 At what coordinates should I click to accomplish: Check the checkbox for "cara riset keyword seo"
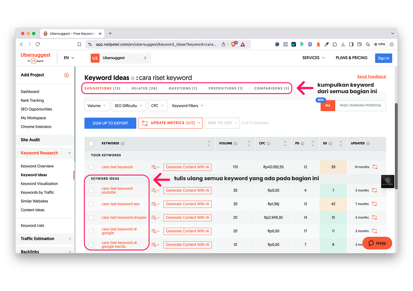91,204
